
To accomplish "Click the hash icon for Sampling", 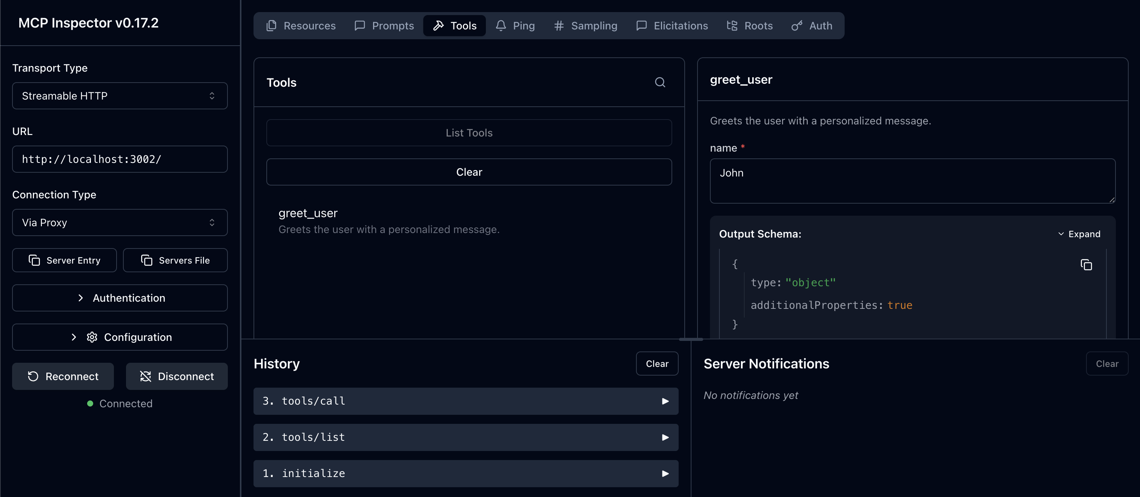I will pyautogui.click(x=559, y=26).
